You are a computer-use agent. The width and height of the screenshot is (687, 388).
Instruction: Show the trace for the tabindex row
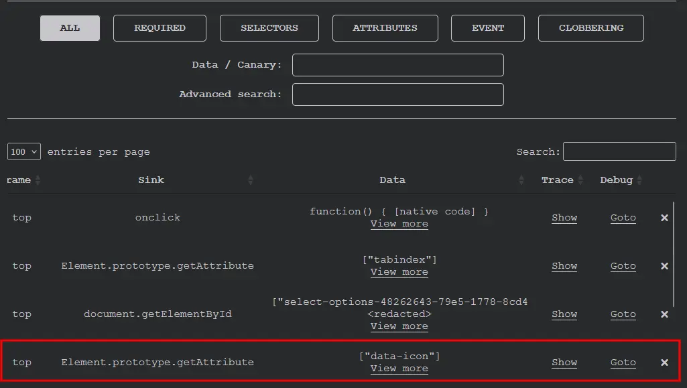564,266
